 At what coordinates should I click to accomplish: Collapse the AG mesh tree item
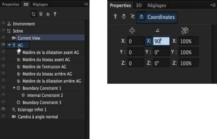[9, 45]
